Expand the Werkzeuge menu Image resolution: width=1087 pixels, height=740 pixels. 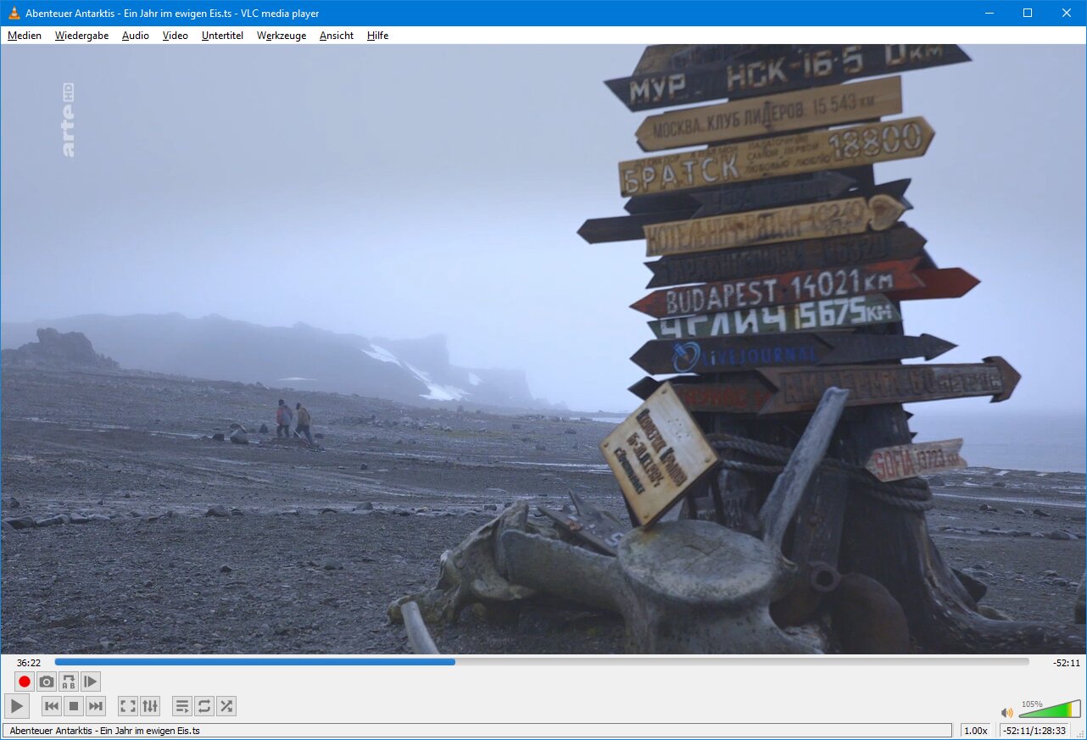(282, 36)
